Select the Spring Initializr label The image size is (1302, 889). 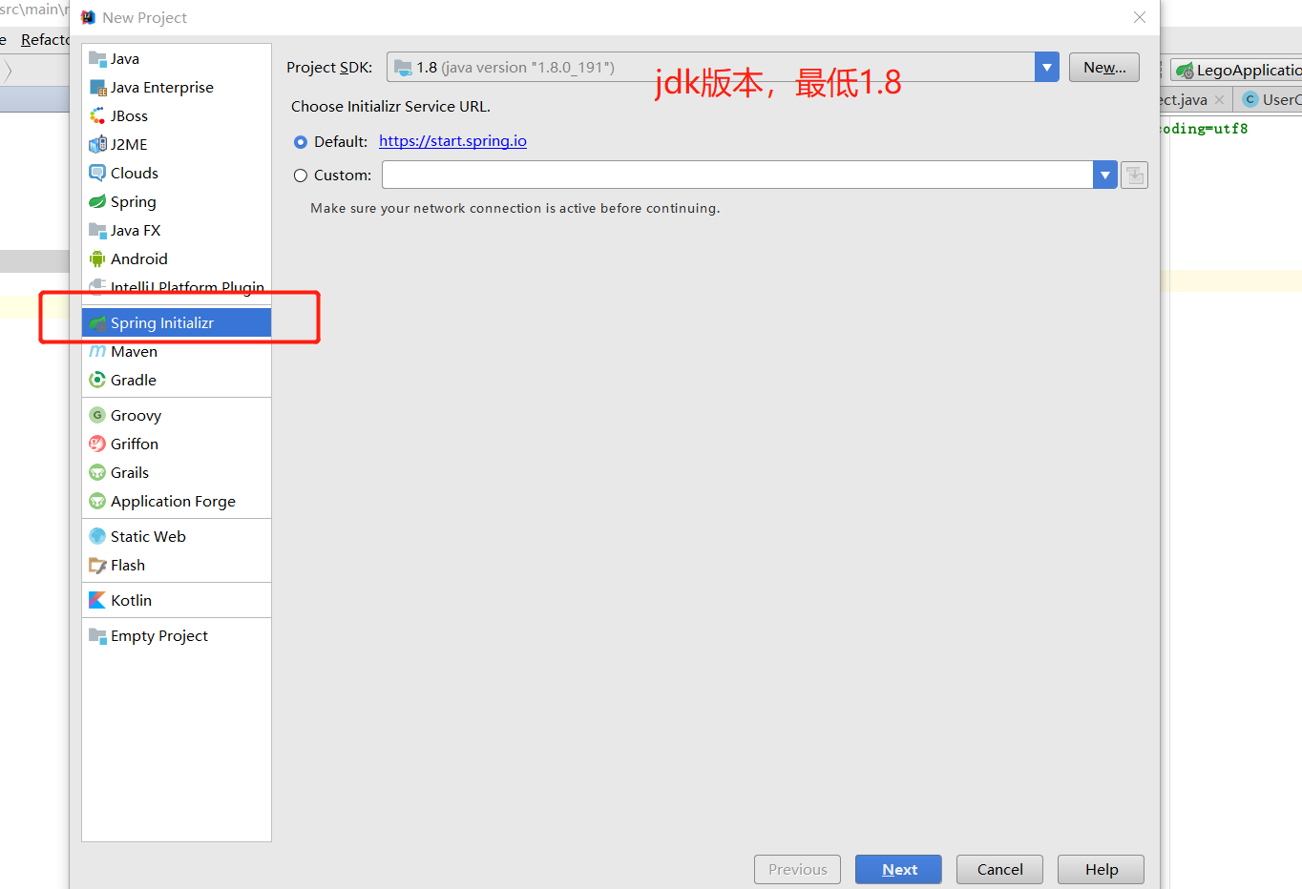coord(162,323)
